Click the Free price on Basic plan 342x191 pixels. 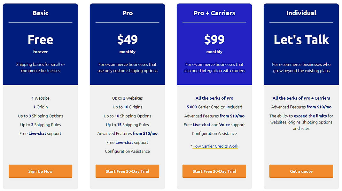(x=40, y=39)
